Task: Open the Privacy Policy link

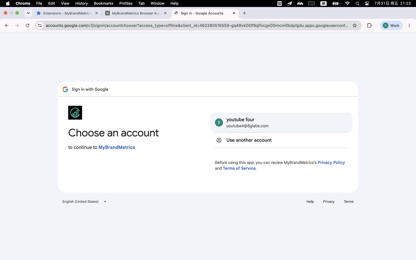Action: click(331, 162)
